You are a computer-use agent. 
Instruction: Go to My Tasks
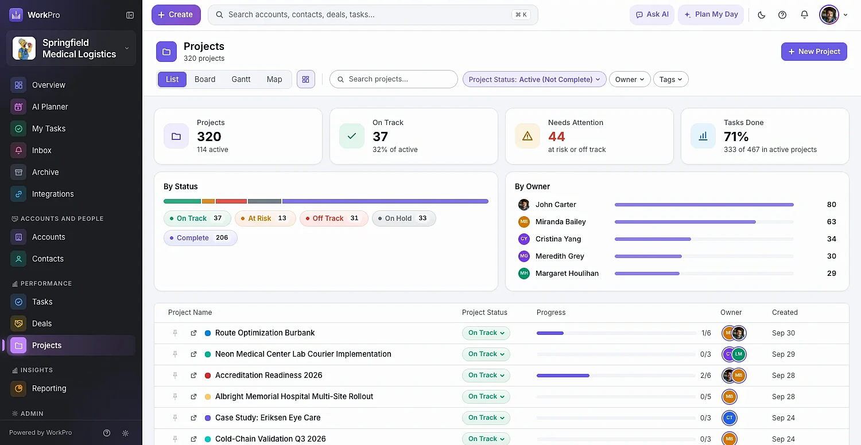tap(71, 128)
